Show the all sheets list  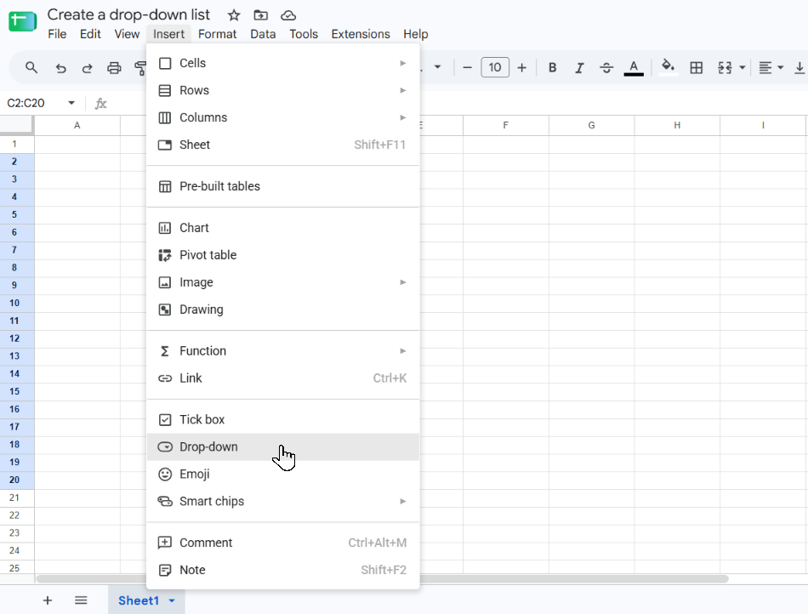[x=81, y=600]
